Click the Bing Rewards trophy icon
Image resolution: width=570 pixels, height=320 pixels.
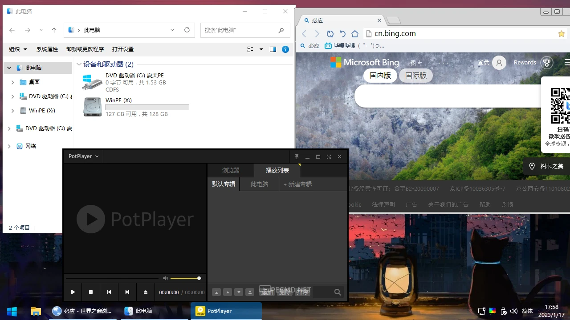[x=547, y=63]
